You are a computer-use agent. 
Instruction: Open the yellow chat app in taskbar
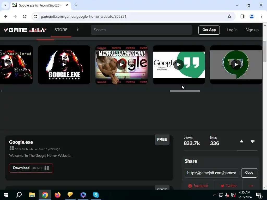click(x=70, y=195)
